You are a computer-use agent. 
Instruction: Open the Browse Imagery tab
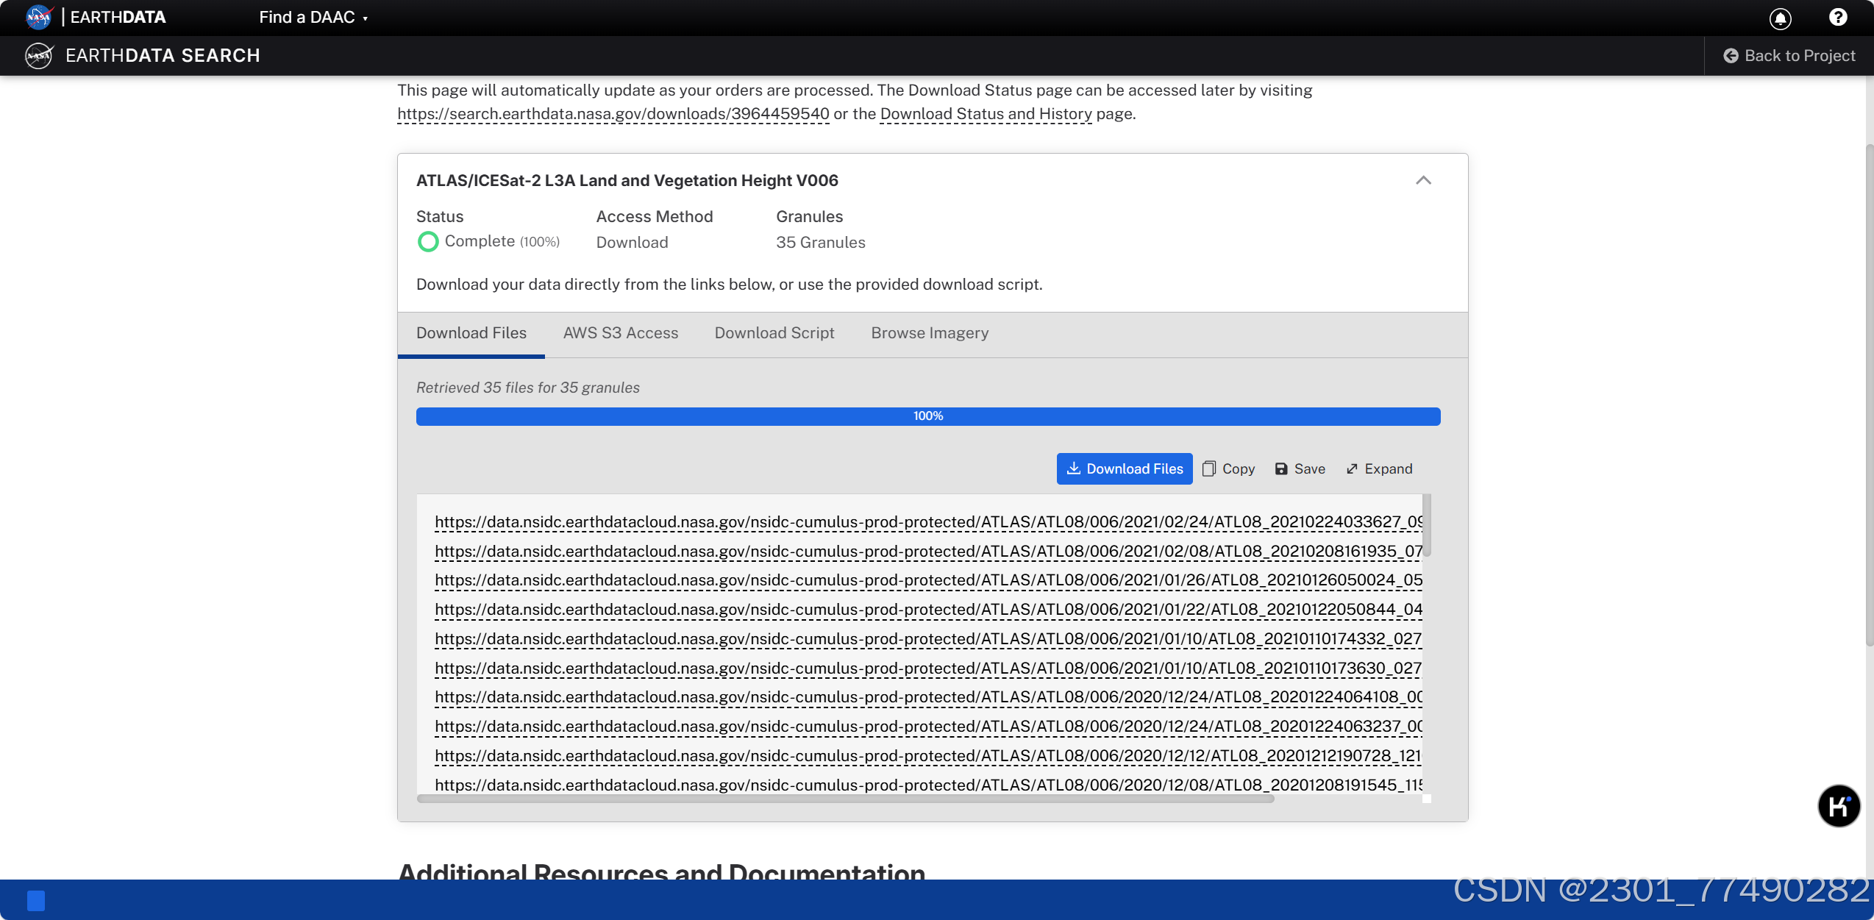tap(929, 333)
